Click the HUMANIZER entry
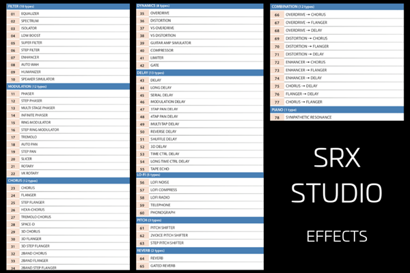The height and width of the screenshot is (273, 410). coord(68,72)
